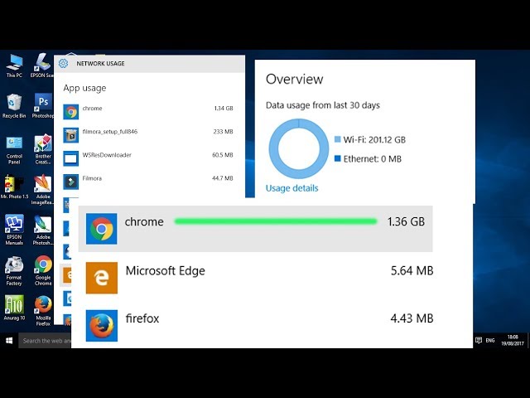
Task: Launch Google Chrome desktop shortcut
Action: (x=43, y=271)
